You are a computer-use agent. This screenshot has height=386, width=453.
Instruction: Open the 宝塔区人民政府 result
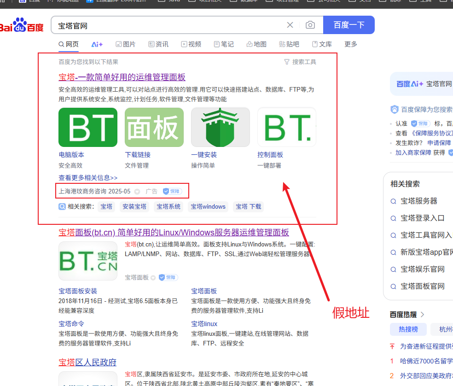[x=87, y=363]
